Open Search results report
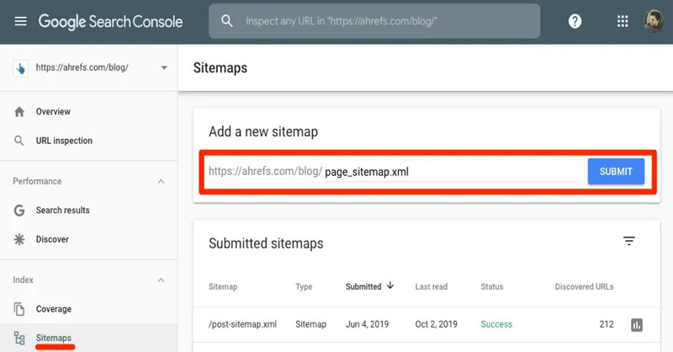Screen dimensions: 673x352 (62, 211)
